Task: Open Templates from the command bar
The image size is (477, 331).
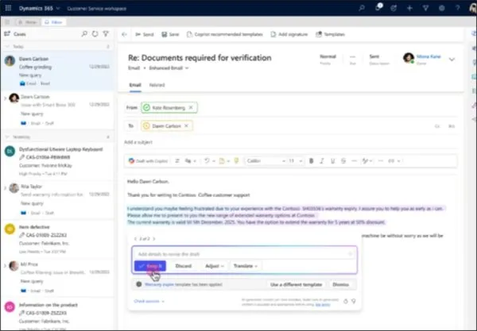Action: 330,34
